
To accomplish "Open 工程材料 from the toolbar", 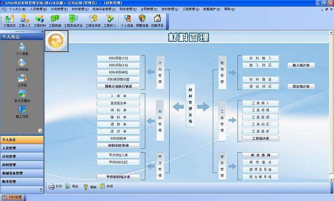I will pyautogui.click(x=40, y=21).
